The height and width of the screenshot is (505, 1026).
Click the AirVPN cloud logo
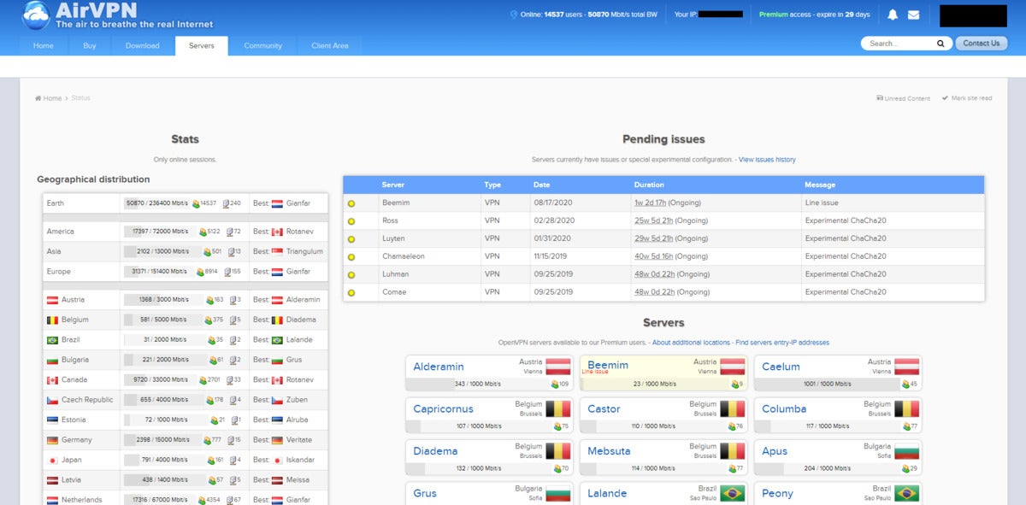36,15
